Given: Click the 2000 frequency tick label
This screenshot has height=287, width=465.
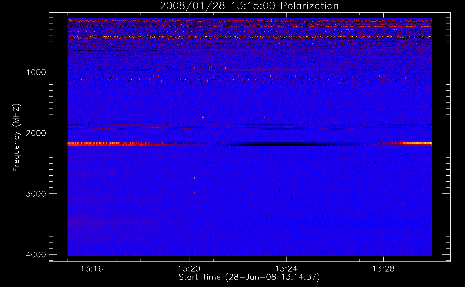Looking at the screenshot, I should (x=36, y=133).
